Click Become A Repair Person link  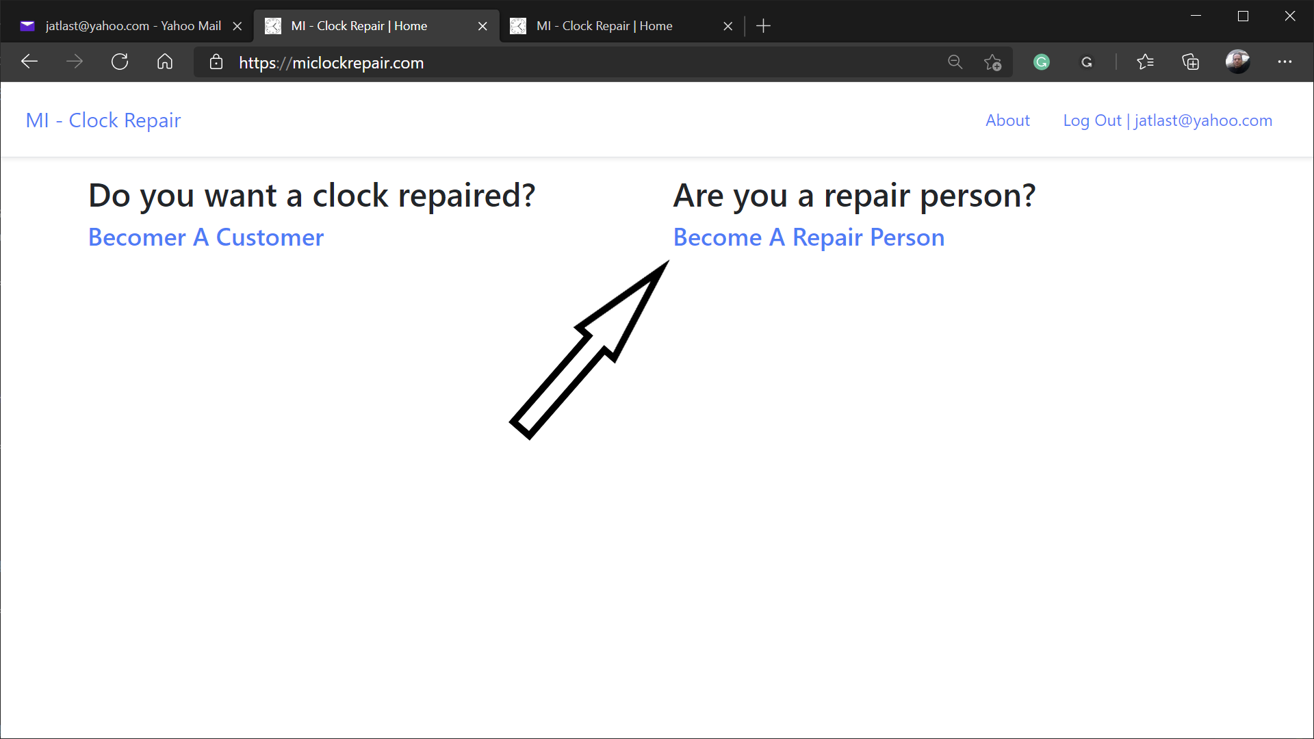[x=809, y=236]
